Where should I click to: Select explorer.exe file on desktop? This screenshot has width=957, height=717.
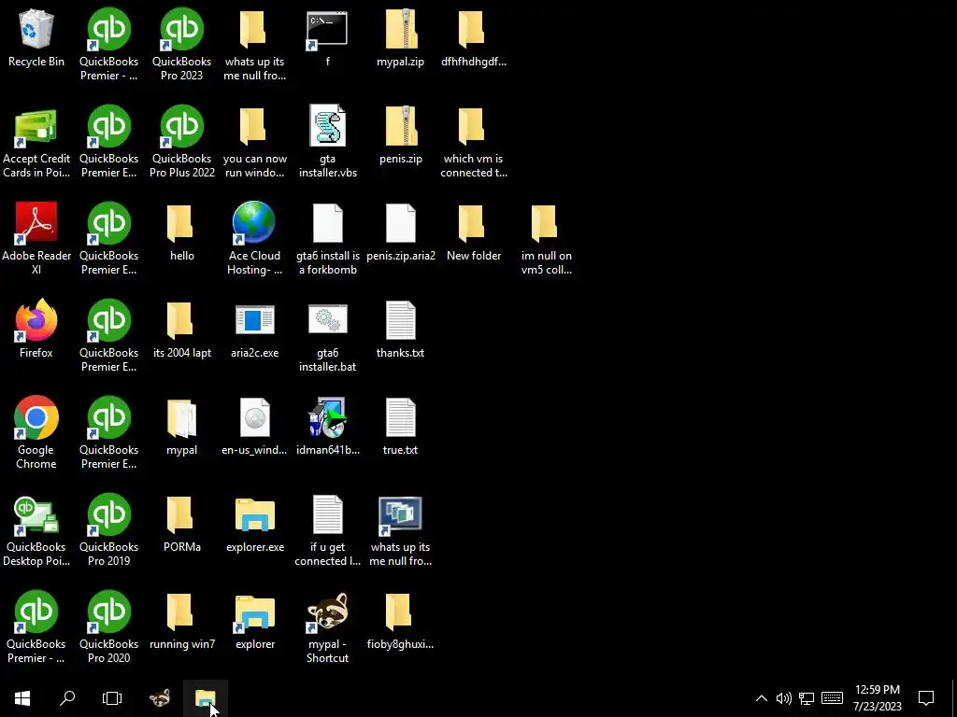tap(254, 523)
